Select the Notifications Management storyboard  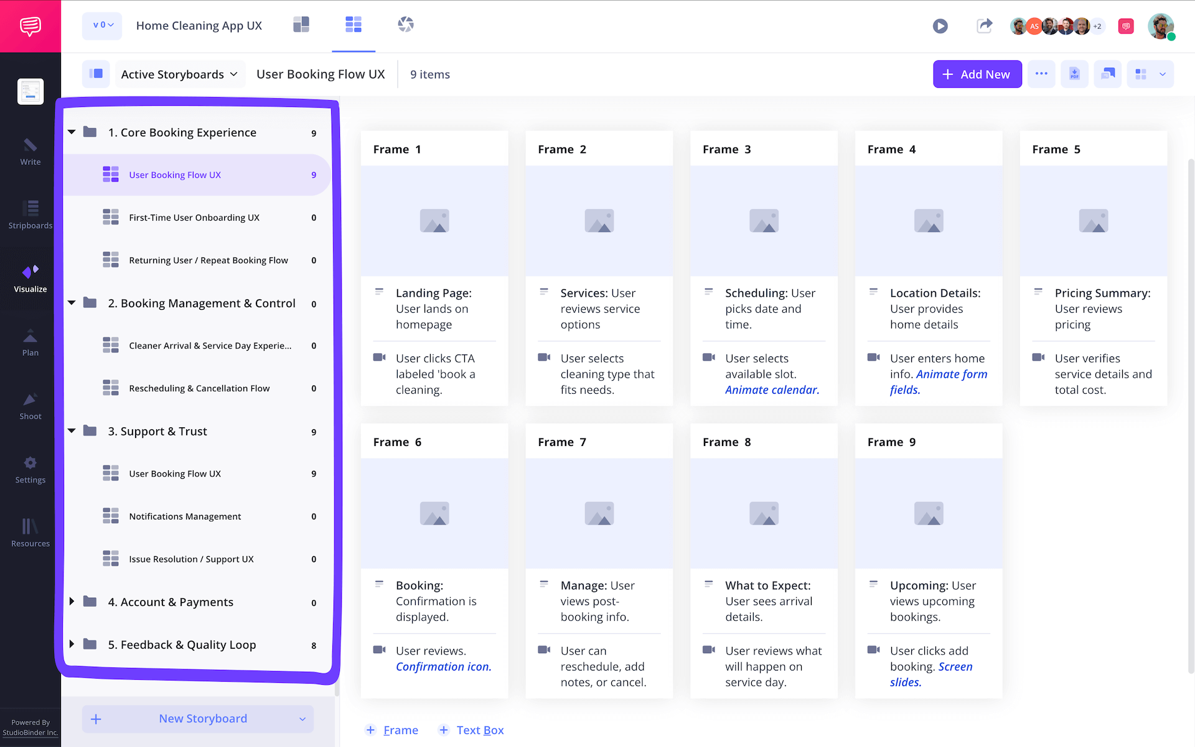click(x=184, y=516)
